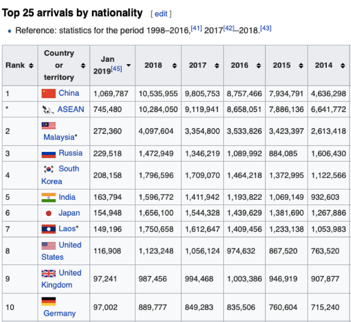Screen dimensions: 351x322
Task: Select Japan's 2015 value 1,381,690
Action: point(286,213)
